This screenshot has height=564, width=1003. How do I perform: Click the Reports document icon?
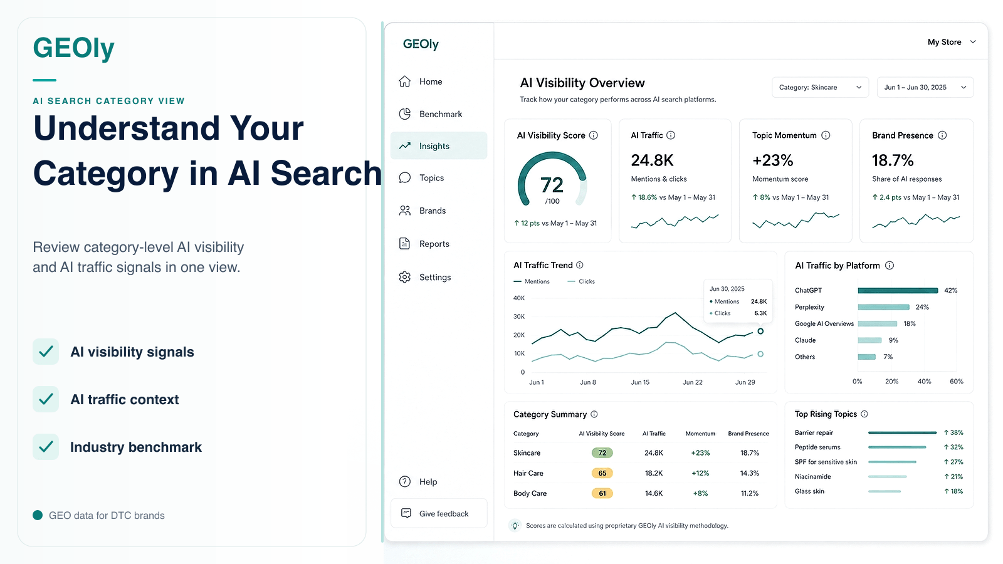point(405,244)
